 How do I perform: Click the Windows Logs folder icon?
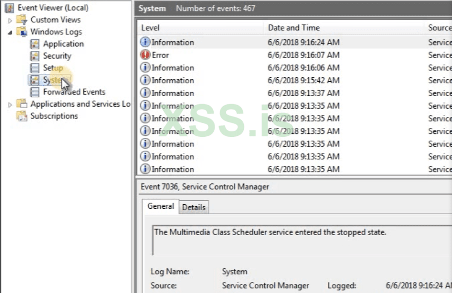click(x=22, y=32)
